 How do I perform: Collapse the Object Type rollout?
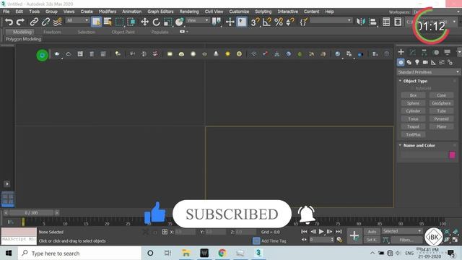point(415,81)
